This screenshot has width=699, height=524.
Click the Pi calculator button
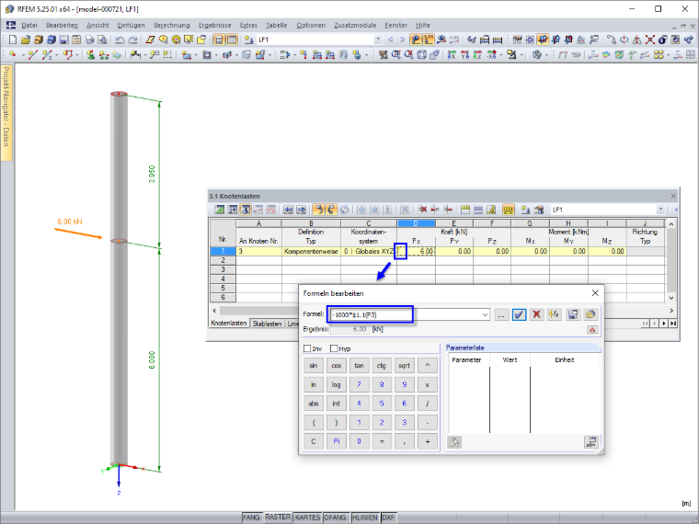click(336, 441)
